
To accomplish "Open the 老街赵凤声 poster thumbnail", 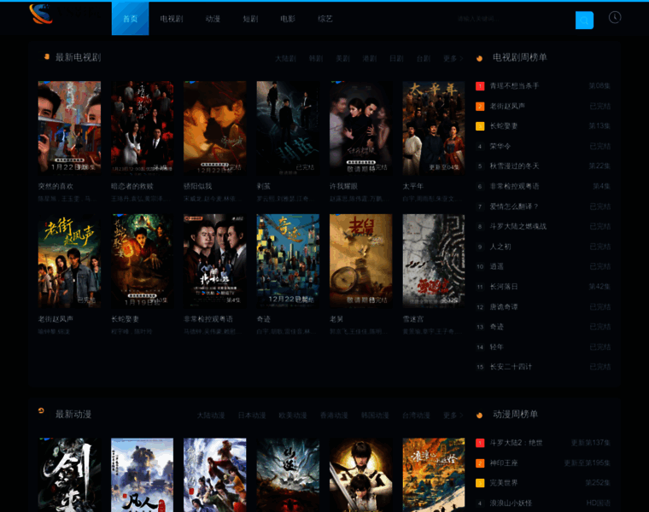I will point(69,260).
